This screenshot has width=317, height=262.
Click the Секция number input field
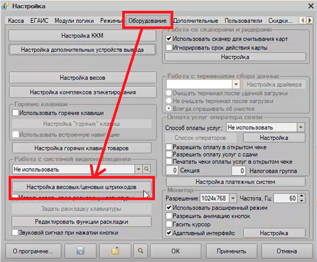coord(172,171)
